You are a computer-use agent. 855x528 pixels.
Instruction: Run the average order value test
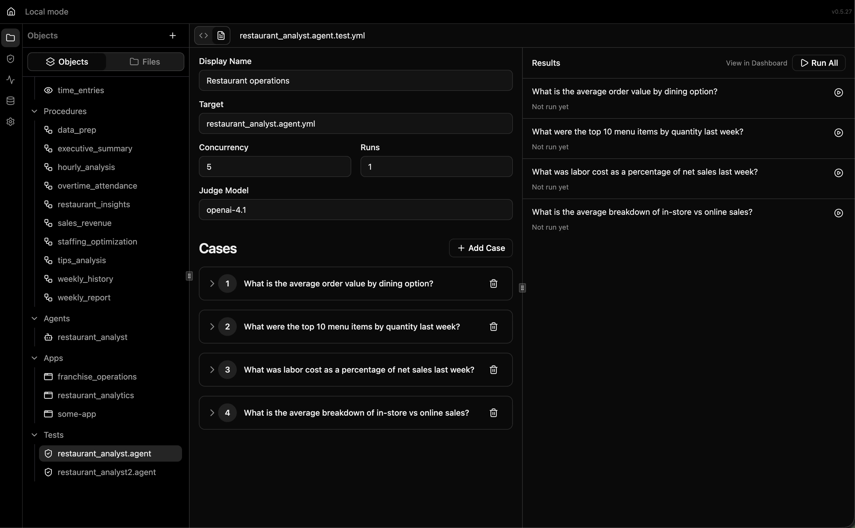point(838,92)
